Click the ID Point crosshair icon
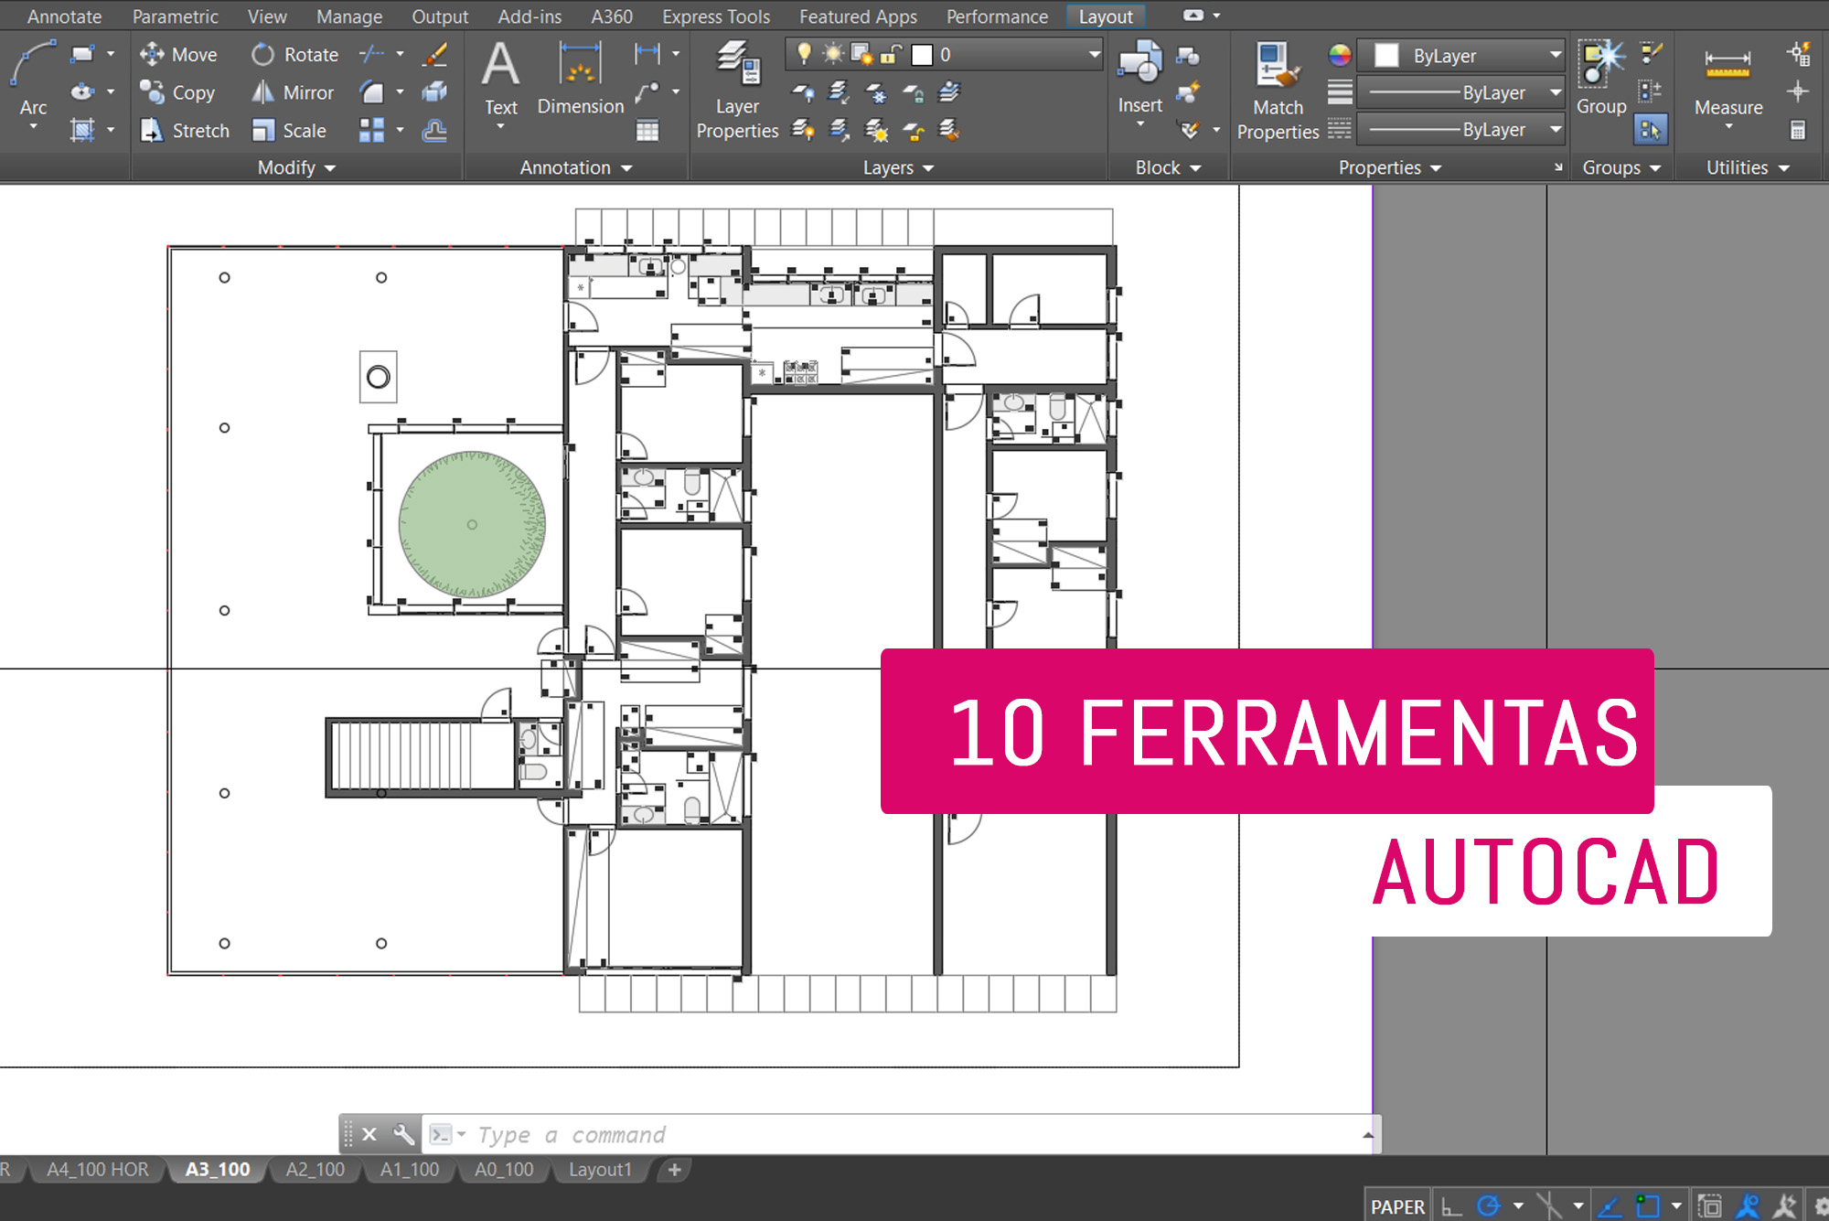Image resolution: width=1829 pixels, height=1221 pixels. pyautogui.click(x=1798, y=91)
